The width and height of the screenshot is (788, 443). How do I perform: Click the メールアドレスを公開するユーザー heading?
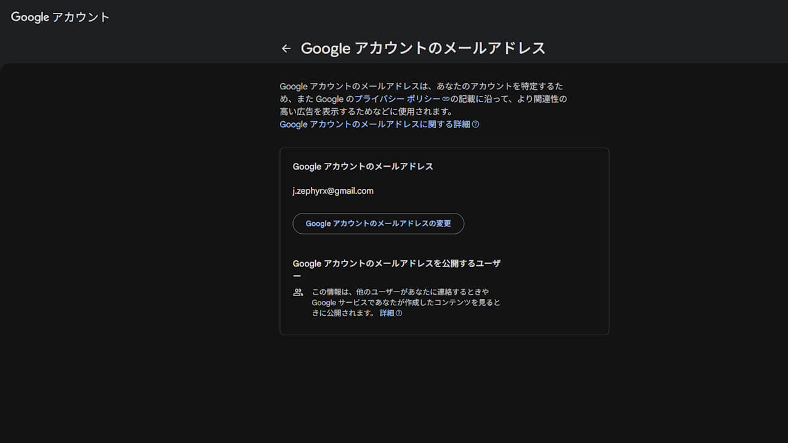click(396, 269)
